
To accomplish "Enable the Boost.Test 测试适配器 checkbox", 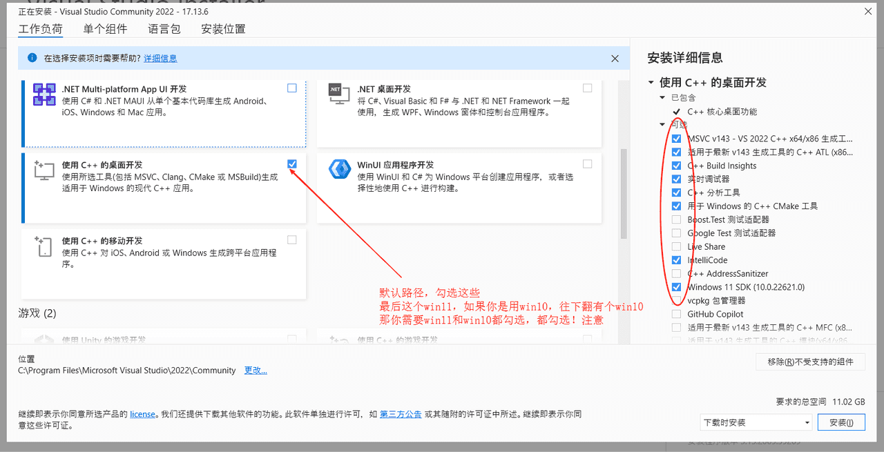I will (675, 219).
